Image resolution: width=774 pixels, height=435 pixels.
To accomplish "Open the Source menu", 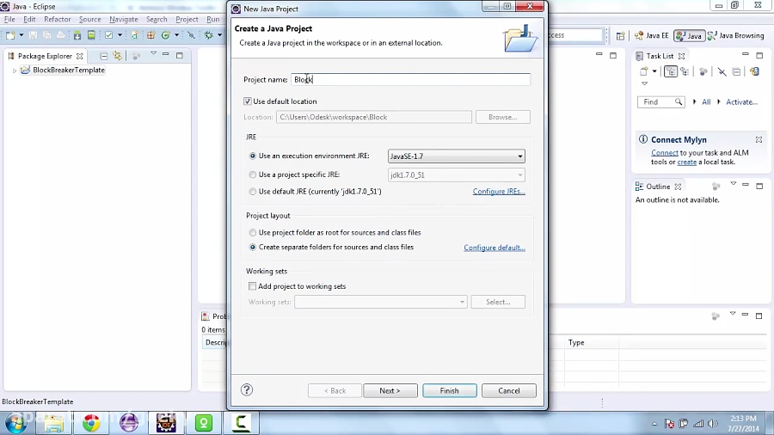I will [89, 19].
